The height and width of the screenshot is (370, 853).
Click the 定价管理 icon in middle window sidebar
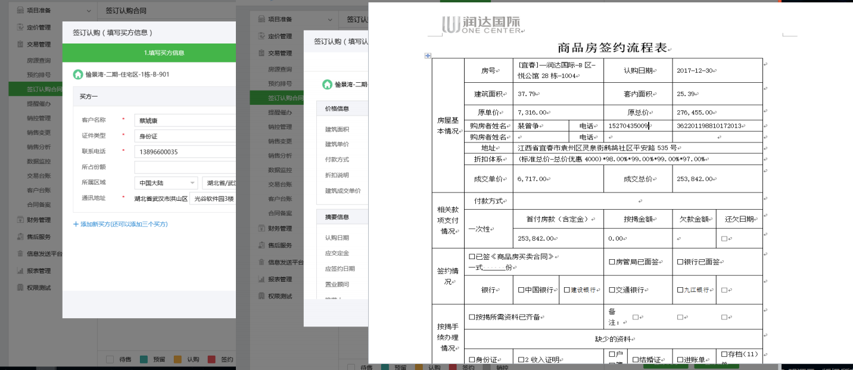click(261, 36)
